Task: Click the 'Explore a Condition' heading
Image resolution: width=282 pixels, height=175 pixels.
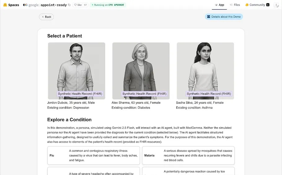Action: [69, 120]
